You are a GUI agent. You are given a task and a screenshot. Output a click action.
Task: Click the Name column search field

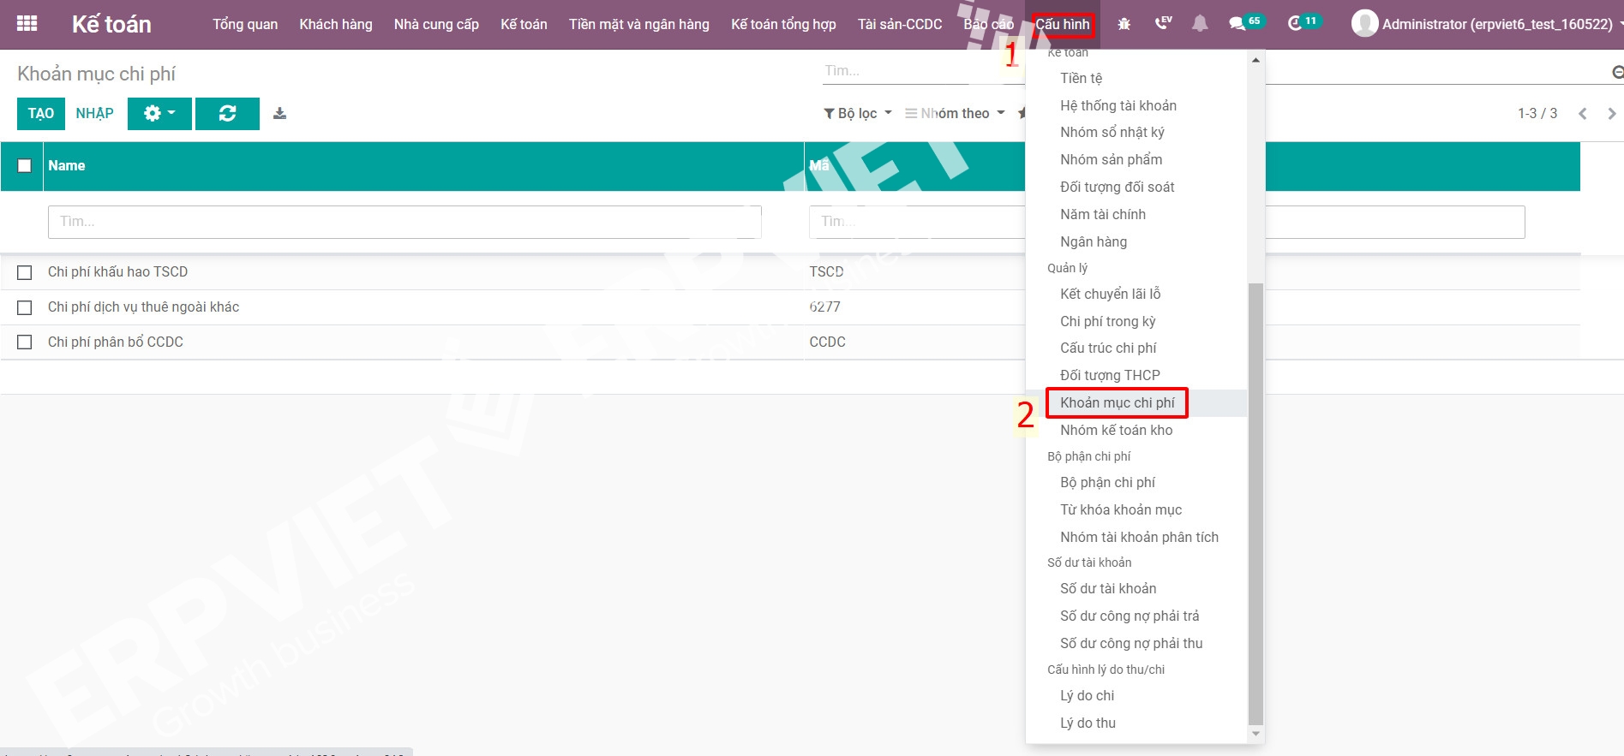point(404,222)
